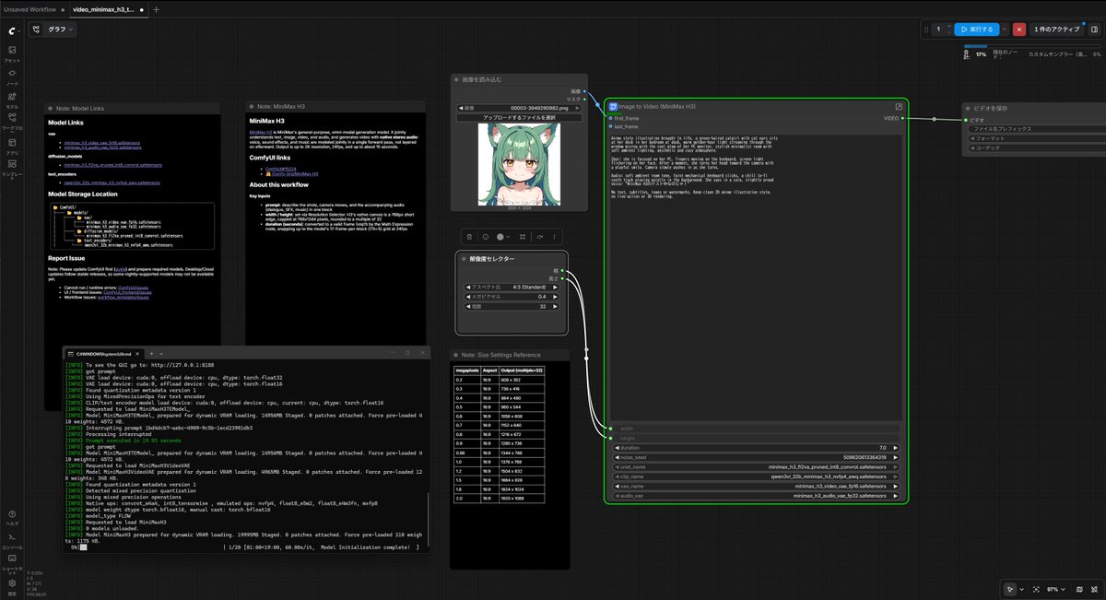Open a new terminal tab with plus
1106x600 pixels.
pos(153,354)
